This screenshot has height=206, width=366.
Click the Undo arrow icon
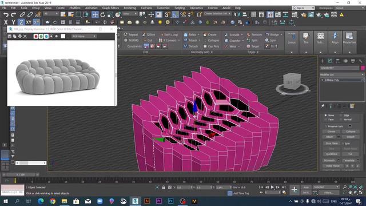[x=6, y=15]
